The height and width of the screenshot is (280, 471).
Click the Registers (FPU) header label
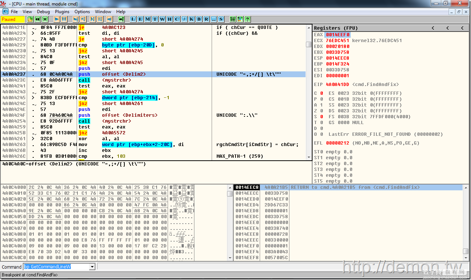(x=336, y=28)
